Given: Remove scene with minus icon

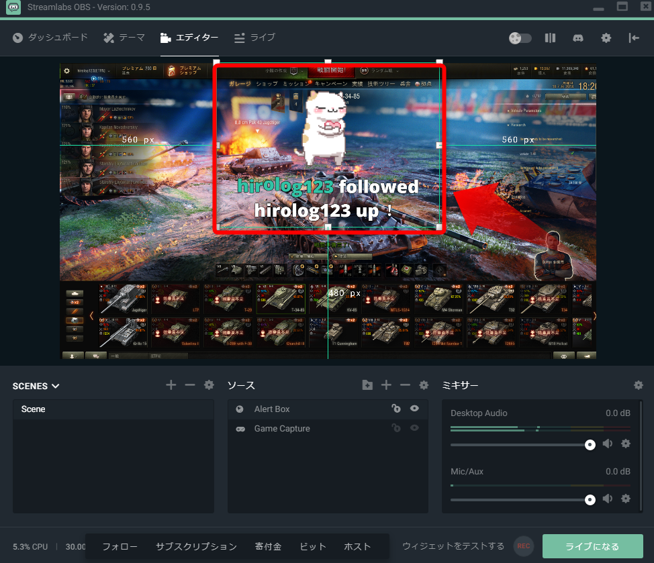Looking at the screenshot, I should tap(190, 385).
